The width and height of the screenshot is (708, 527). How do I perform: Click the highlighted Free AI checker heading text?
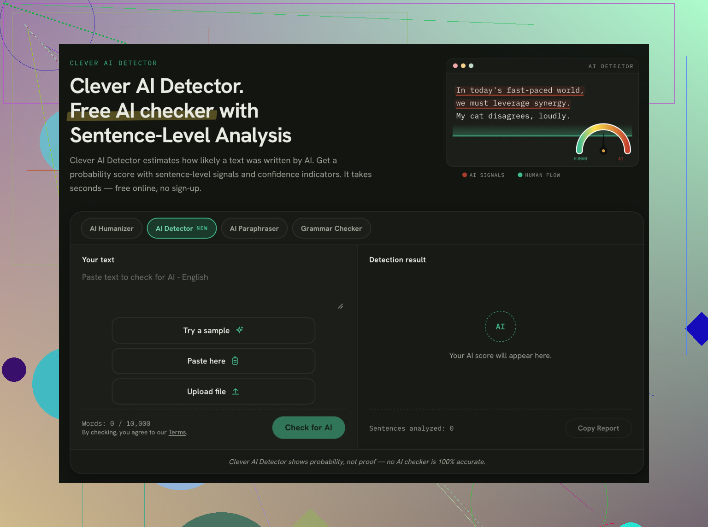pos(142,111)
